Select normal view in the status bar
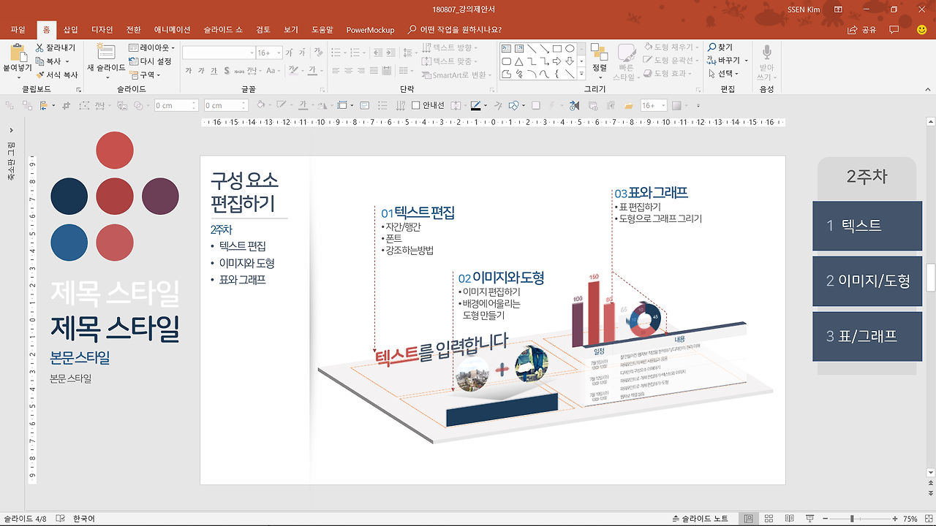936x526 pixels. (x=748, y=519)
